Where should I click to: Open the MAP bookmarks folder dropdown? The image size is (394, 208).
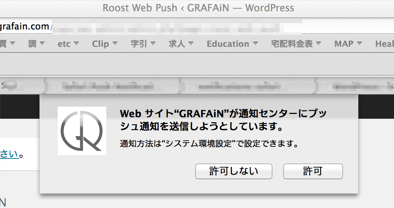[348, 44]
